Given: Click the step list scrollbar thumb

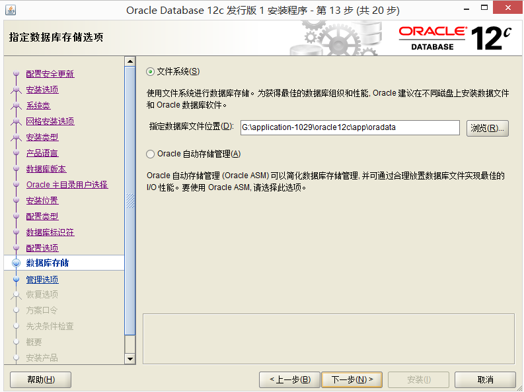Looking at the screenshot, I should [130, 201].
